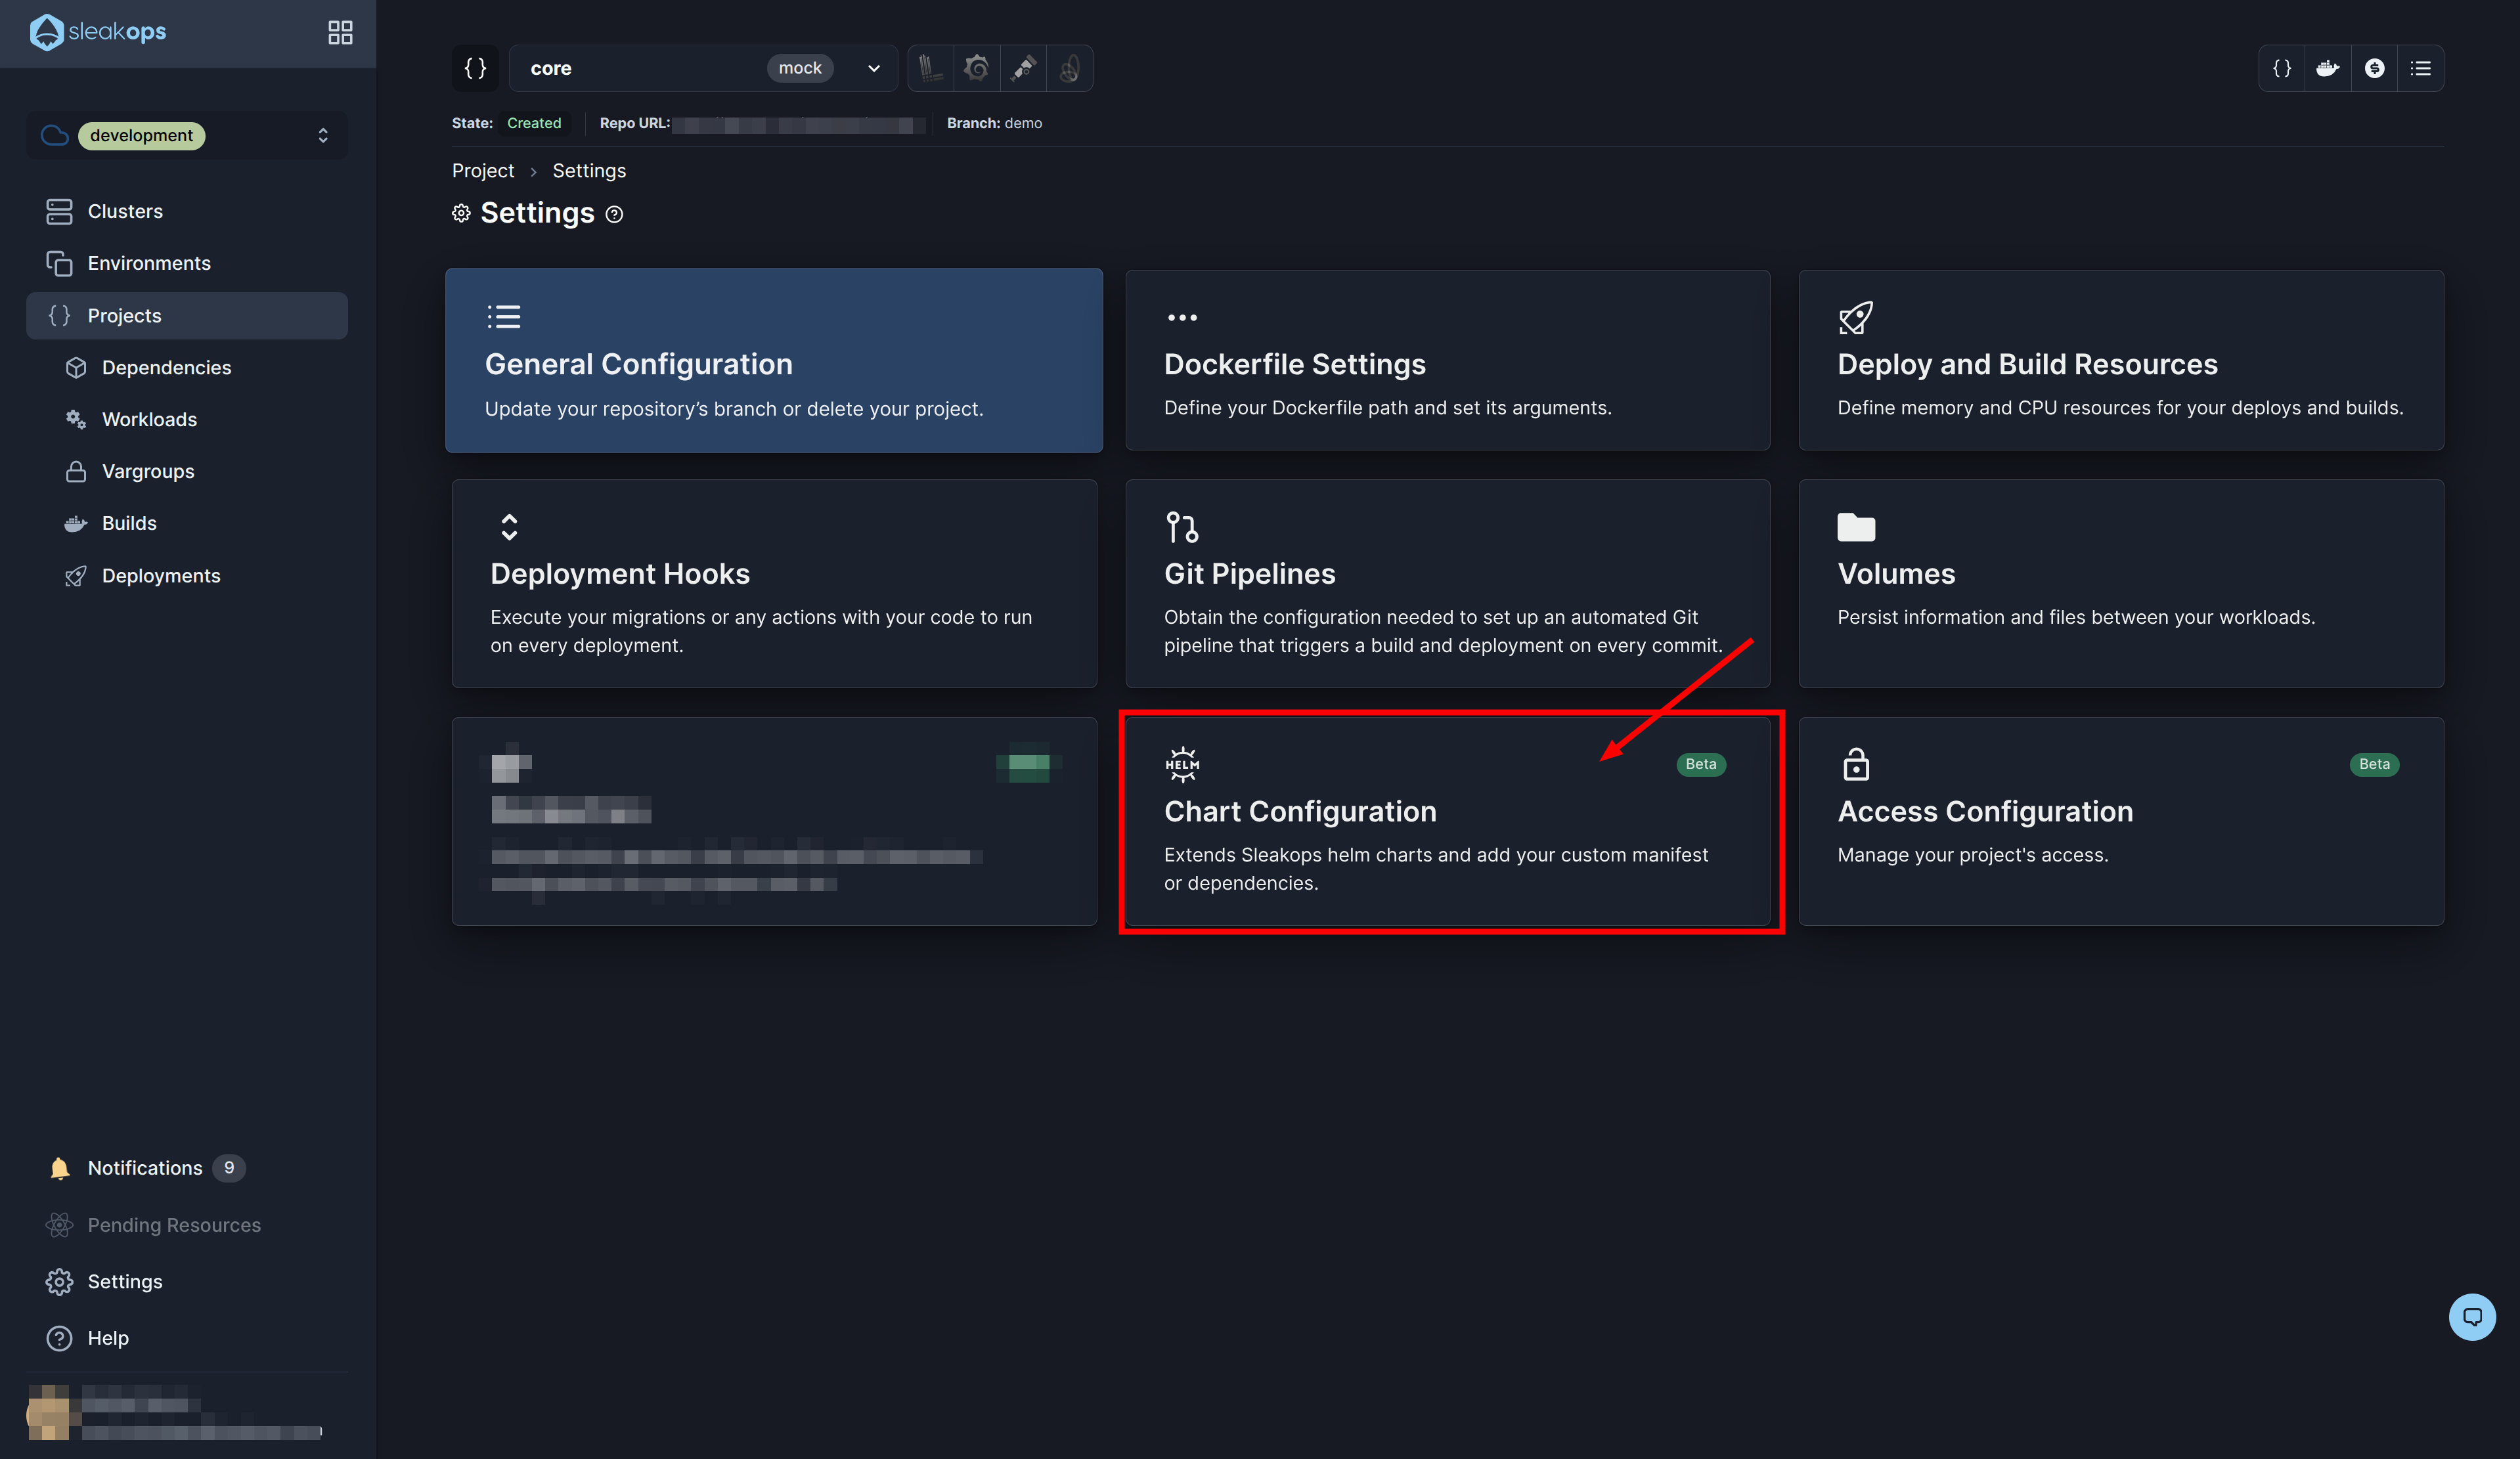Open the dashboard grid icon beside the logo
The image size is (2520, 1459).
tap(340, 33)
